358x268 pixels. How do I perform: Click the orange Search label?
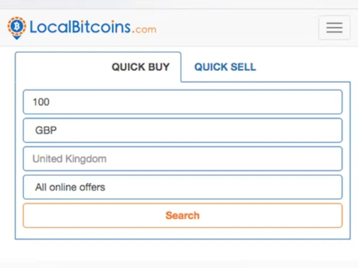click(182, 215)
